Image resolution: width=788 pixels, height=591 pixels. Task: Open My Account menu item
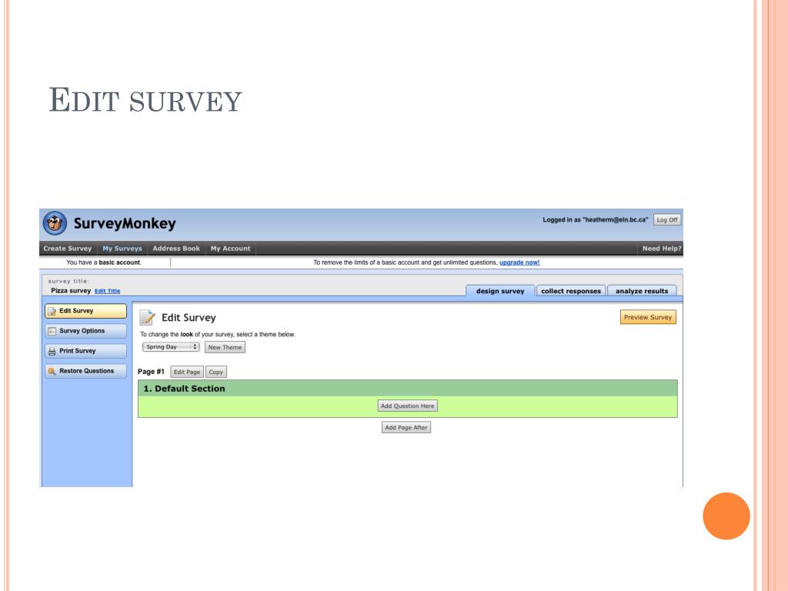[231, 249]
